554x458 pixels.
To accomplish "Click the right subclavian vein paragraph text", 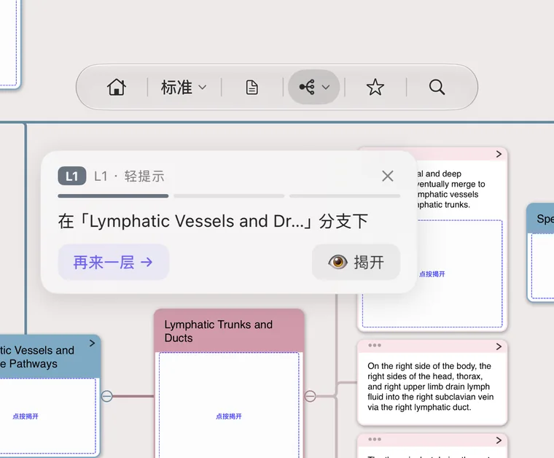I will pos(430,387).
